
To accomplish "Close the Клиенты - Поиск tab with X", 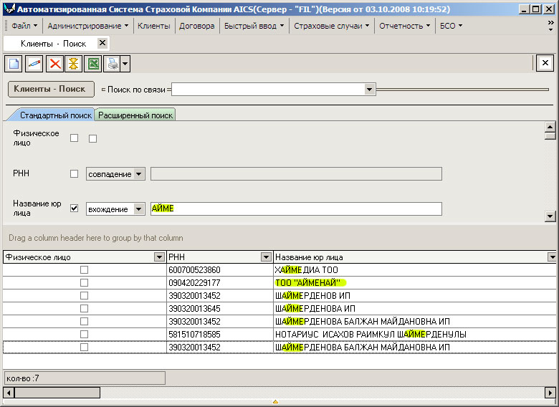I will 102,43.
